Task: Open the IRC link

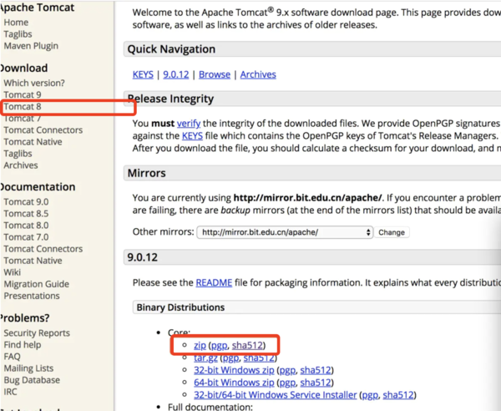Action: click(x=10, y=392)
